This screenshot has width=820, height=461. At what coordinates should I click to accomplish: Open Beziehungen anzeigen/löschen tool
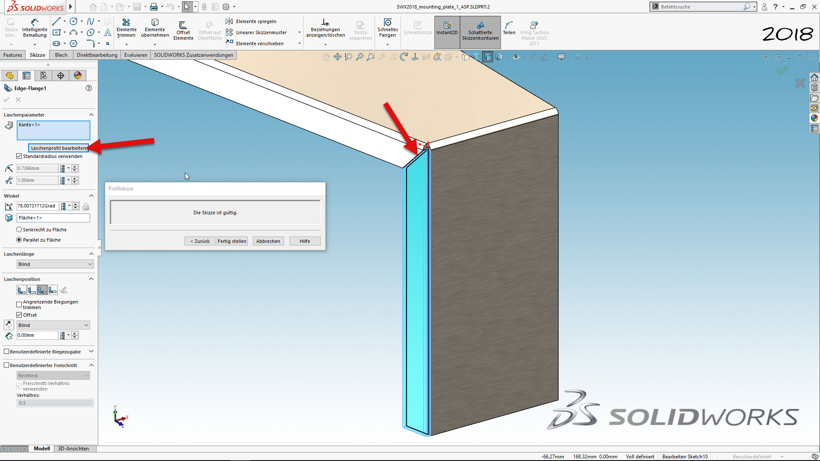tap(325, 28)
